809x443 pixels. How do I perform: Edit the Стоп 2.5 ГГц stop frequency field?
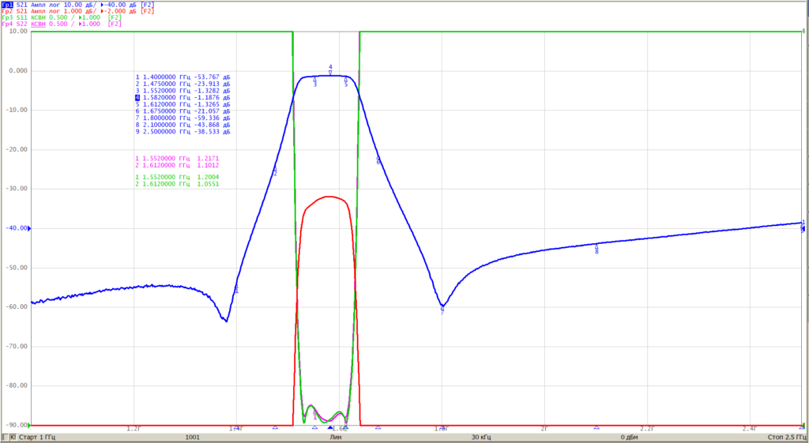tap(788, 437)
